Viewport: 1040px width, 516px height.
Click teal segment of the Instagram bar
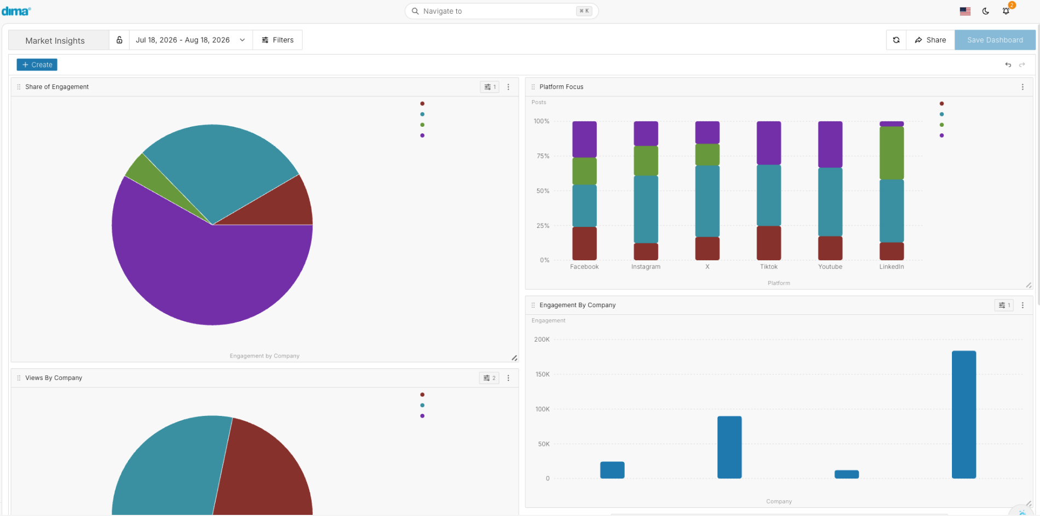tap(646, 209)
